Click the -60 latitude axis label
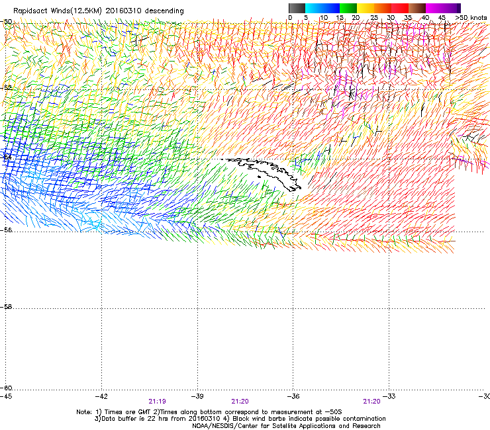Viewport: 490px width, 430px height. pyautogui.click(x=6, y=388)
